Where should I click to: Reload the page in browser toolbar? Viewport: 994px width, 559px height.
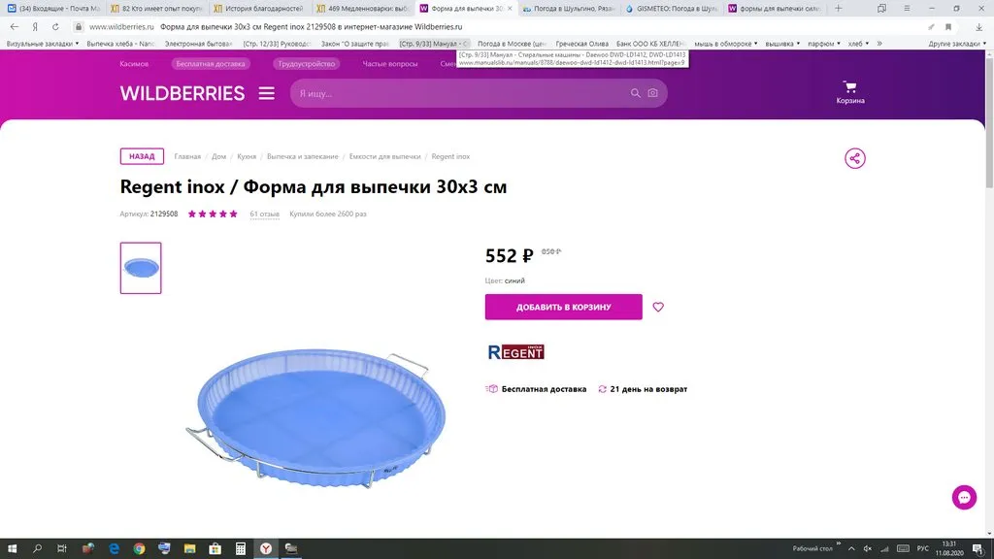(x=55, y=26)
